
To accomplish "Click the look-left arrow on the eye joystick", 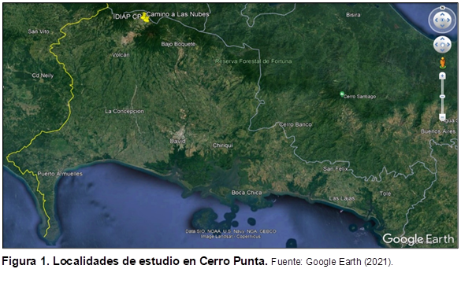I will click(x=436, y=20).
